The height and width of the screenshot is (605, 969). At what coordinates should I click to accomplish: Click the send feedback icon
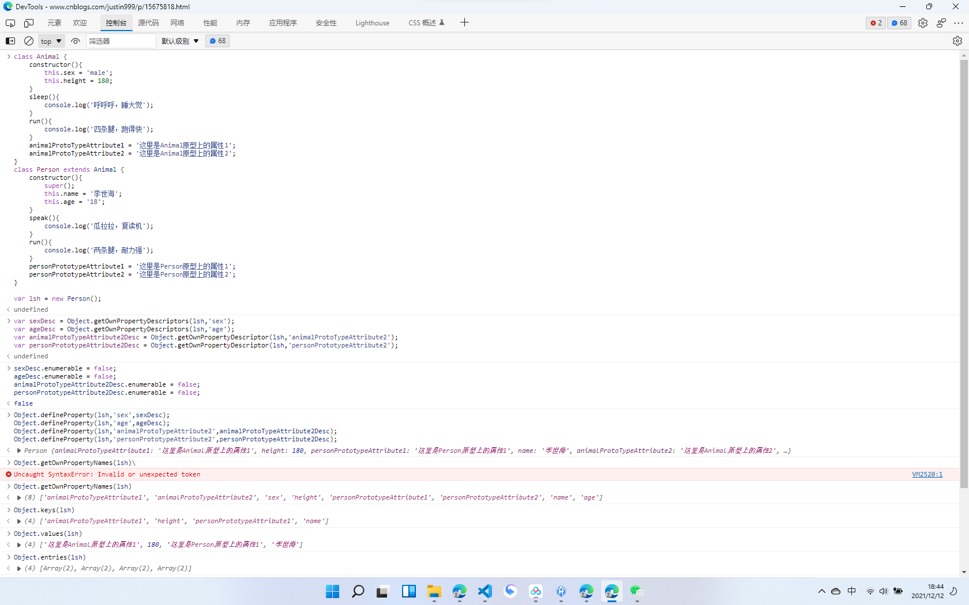(x=941, y=23)
